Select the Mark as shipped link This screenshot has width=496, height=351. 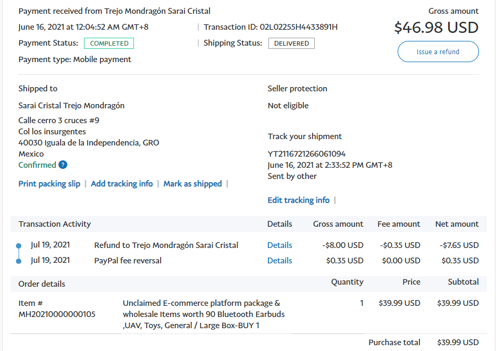[x=192, y=184]
